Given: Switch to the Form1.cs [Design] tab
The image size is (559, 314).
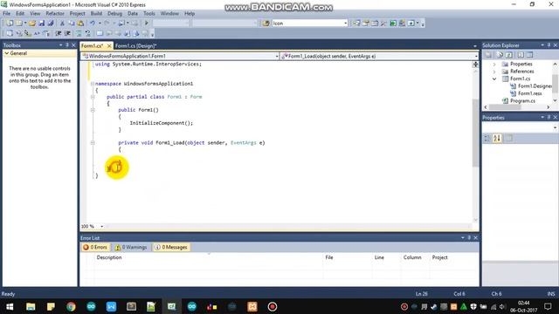Looking at the screenshot, I should 136,45.
